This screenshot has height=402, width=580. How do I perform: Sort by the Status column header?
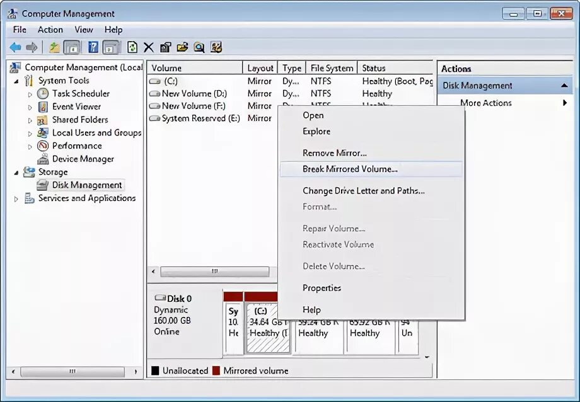pos(395,68)
